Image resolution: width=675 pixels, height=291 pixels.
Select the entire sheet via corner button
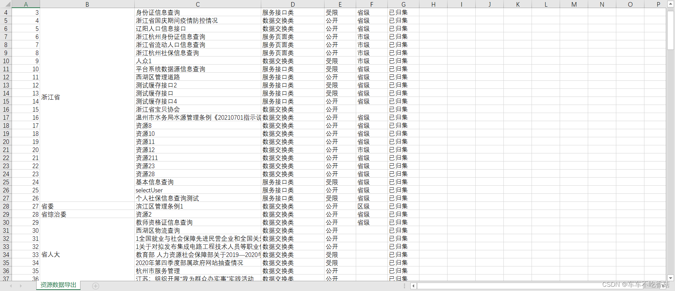click(x=6, y=4)
